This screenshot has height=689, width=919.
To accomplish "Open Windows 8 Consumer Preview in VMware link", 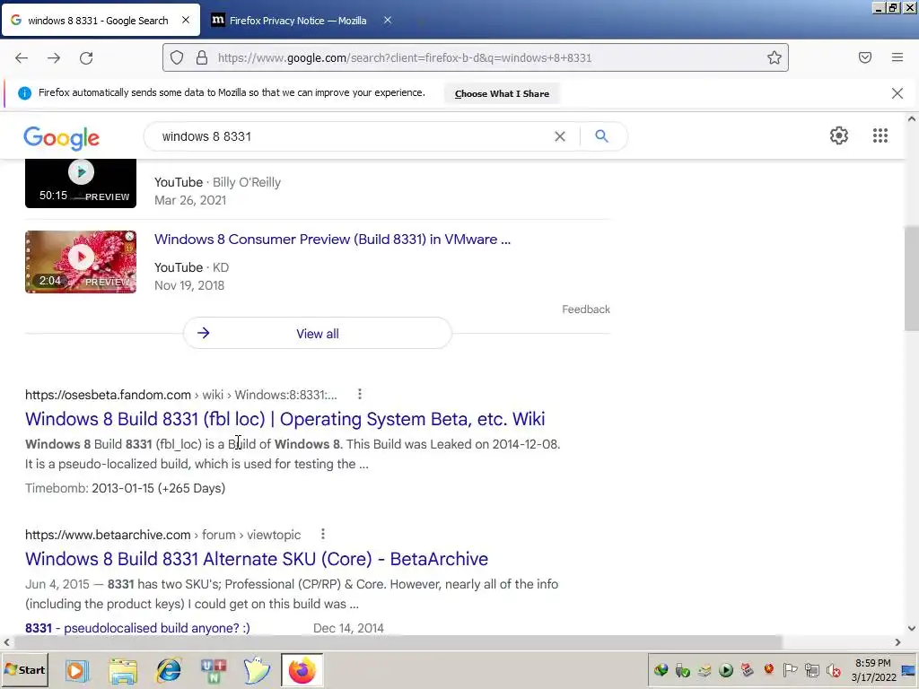I will coord(332,239).
